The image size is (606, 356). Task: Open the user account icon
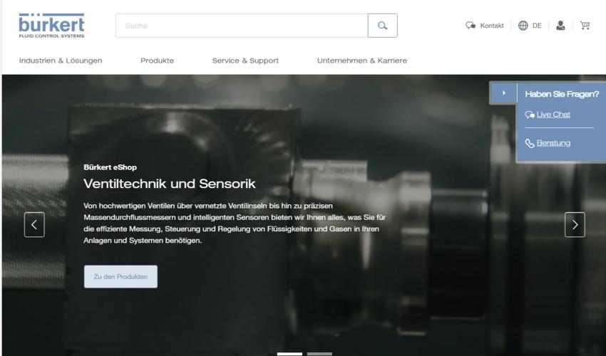[560, 26]
